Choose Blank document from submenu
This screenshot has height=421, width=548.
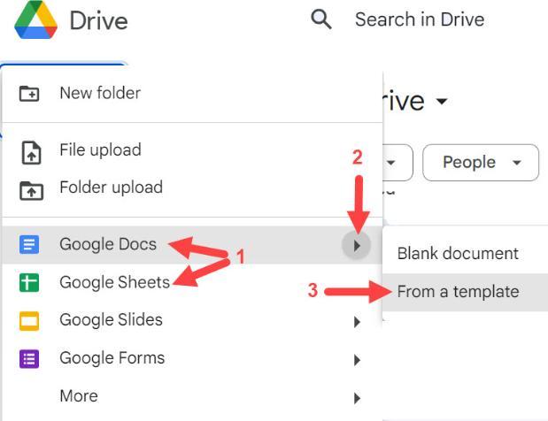(465, 254)
